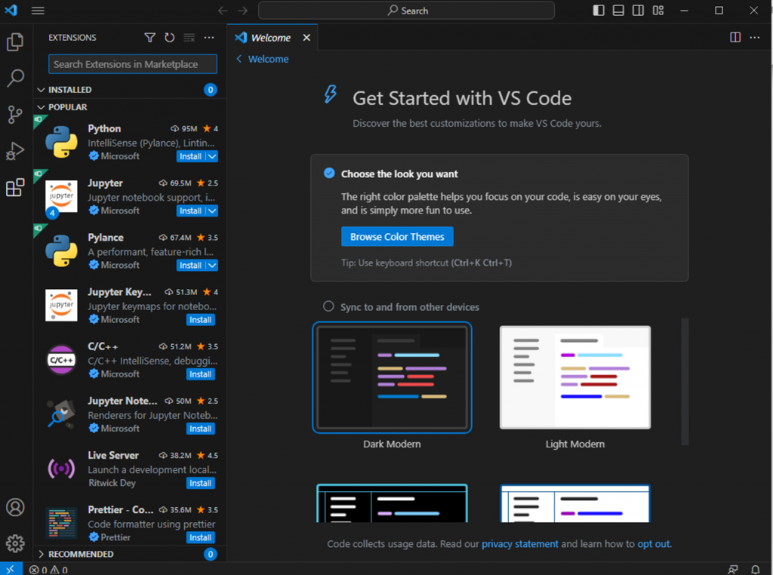Install the C/C++ extension
This screenshot has height=575, width=773.
[x=201, y=374]
